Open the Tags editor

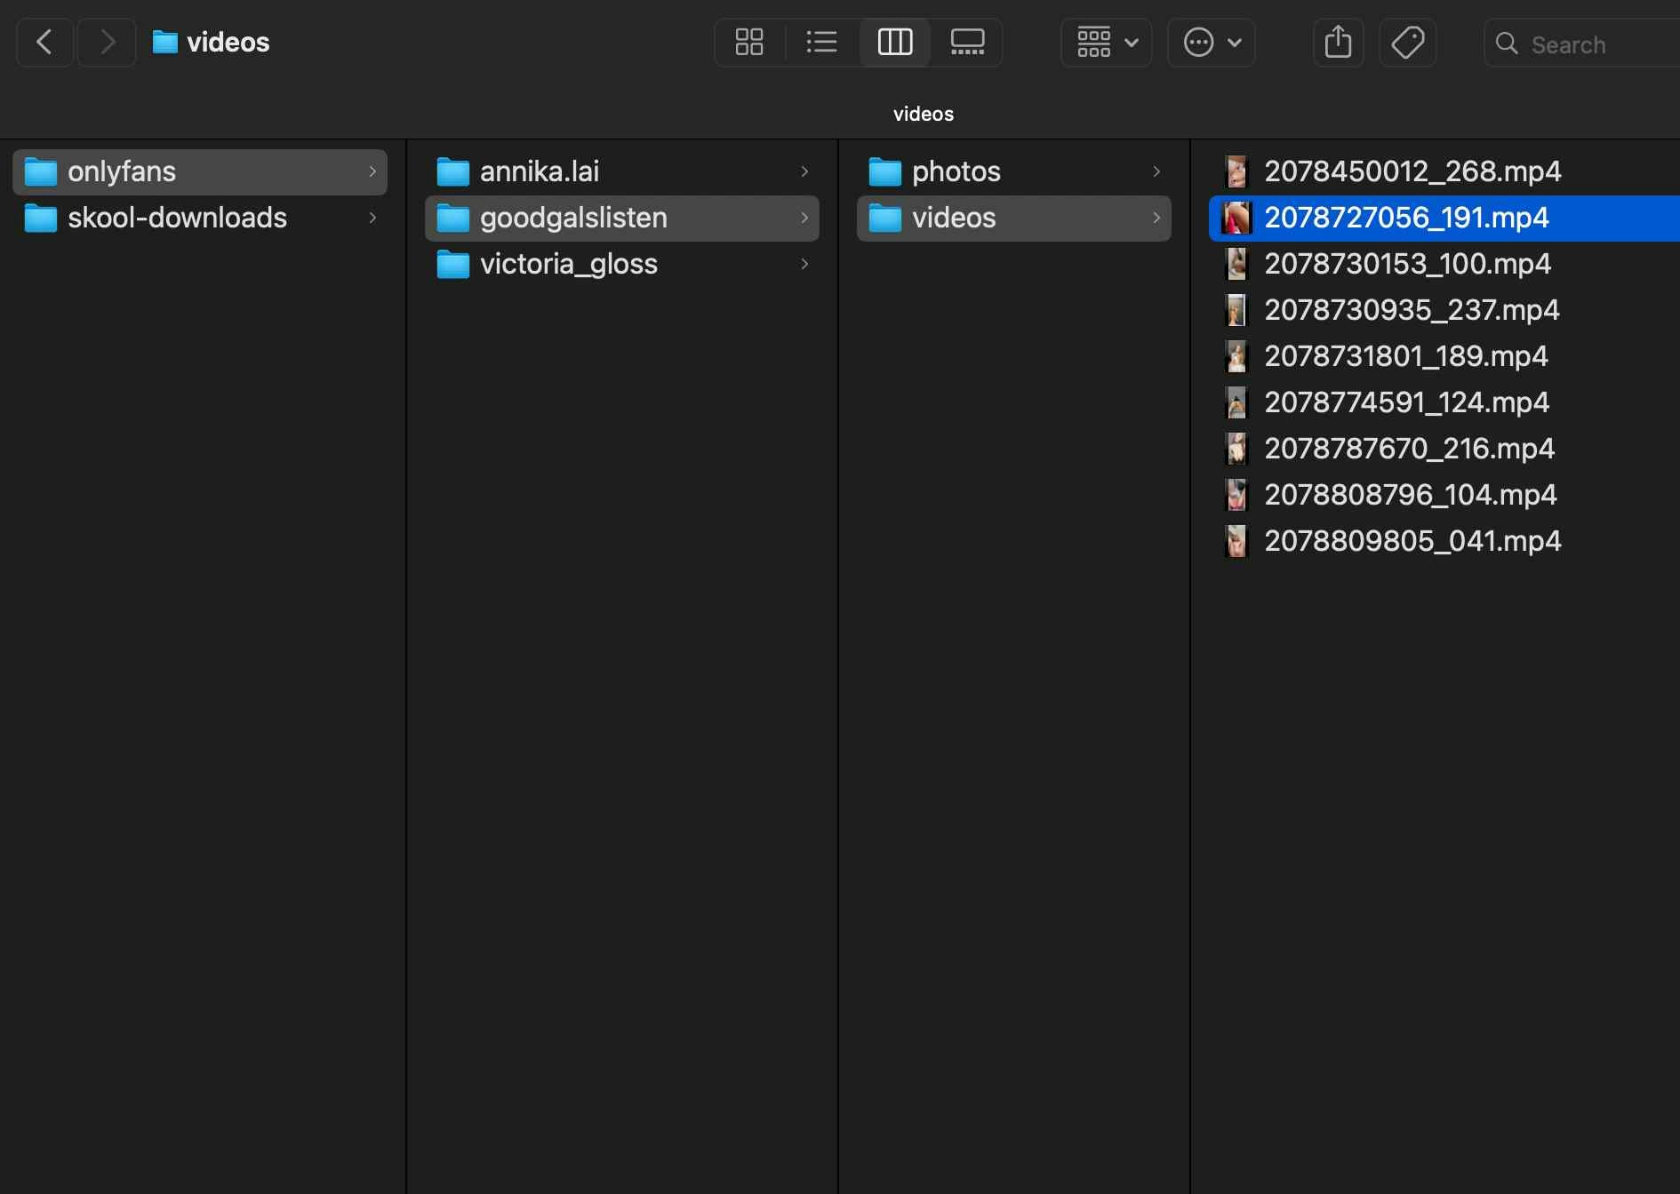click(x=1408, y=42)
